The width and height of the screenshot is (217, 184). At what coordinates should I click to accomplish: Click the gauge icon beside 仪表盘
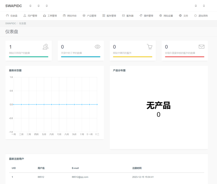coord(7,16)
